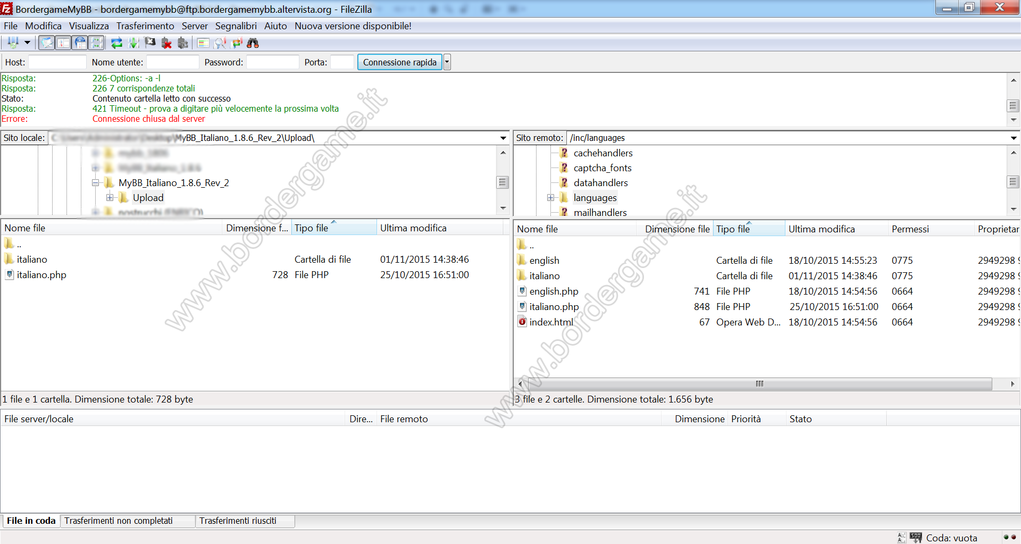
Task: Click Nuova versione disponibile! menu item
Action: pyautogui.click(x=353, y=26)
